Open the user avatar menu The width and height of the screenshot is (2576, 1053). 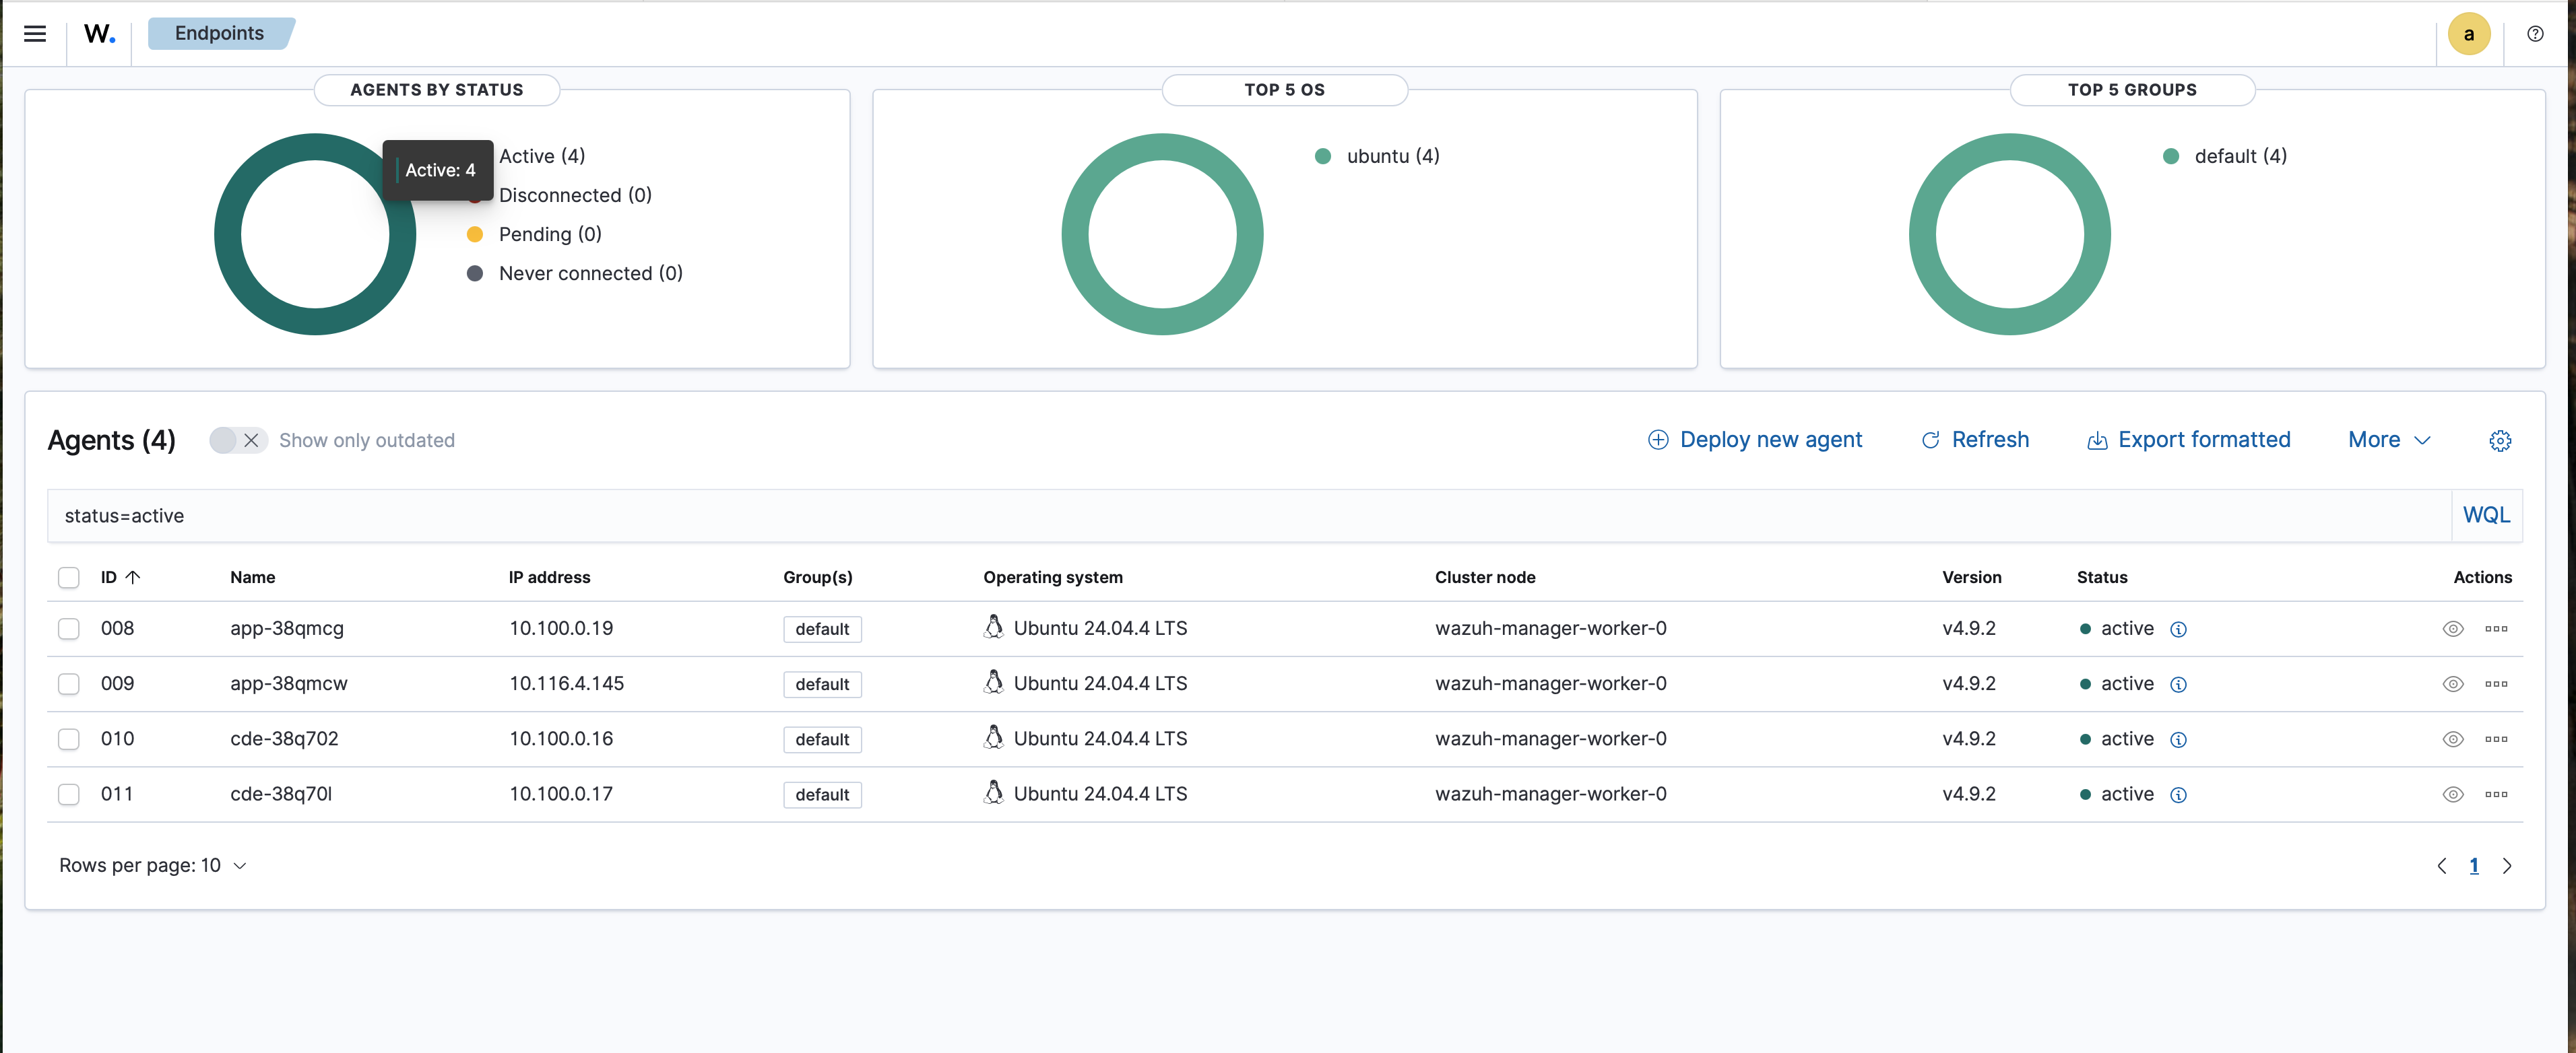pyautogui.click(x=2468, y=34)
